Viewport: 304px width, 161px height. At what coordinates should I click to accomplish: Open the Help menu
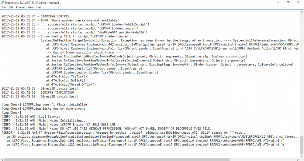click(39, 7)
